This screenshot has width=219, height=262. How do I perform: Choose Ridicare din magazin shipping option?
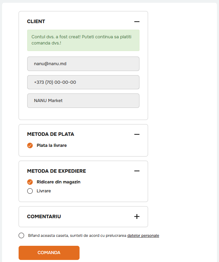click(x=30, y=182)
